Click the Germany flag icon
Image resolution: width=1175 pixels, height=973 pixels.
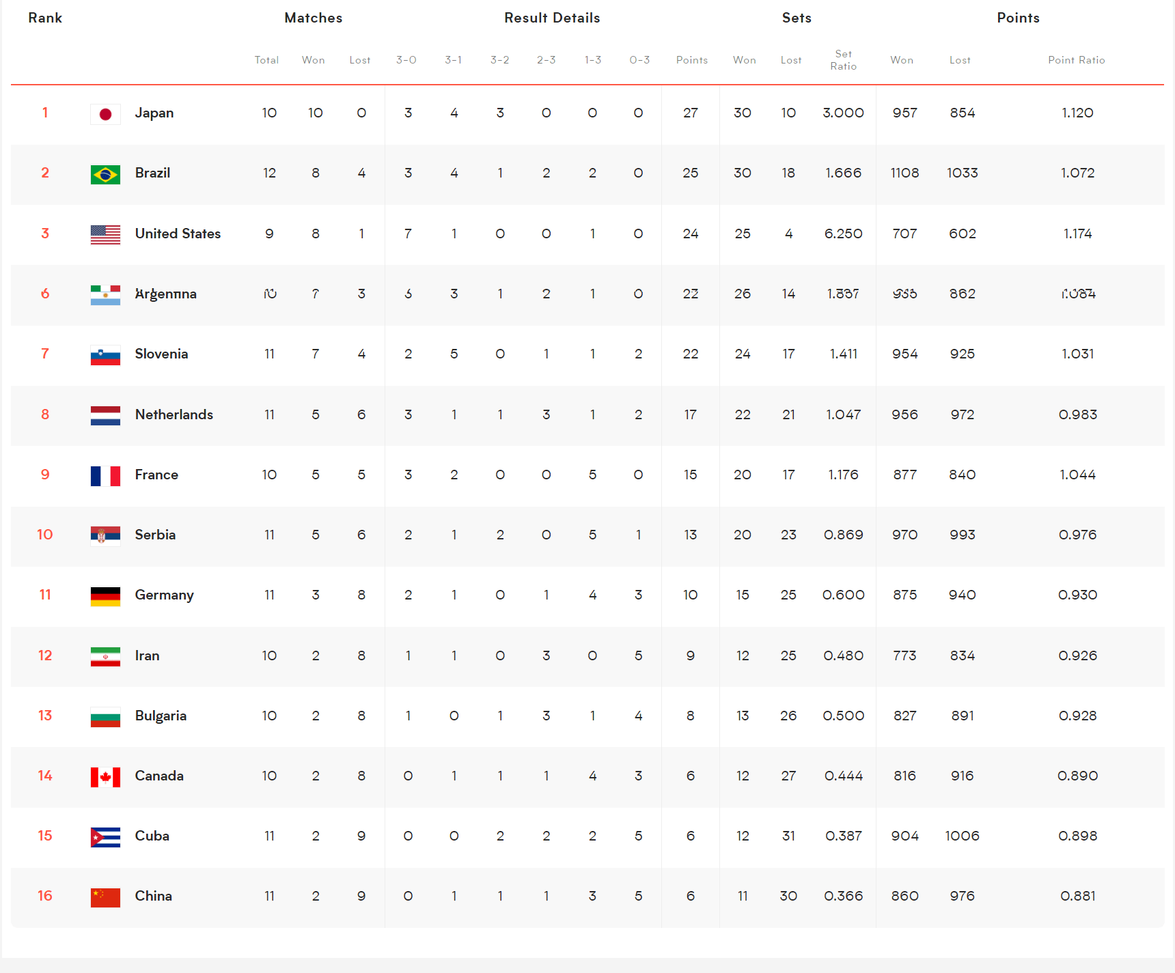[x=105, y=596]
